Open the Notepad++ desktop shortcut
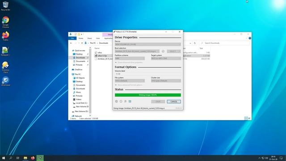 click(5, 51)
